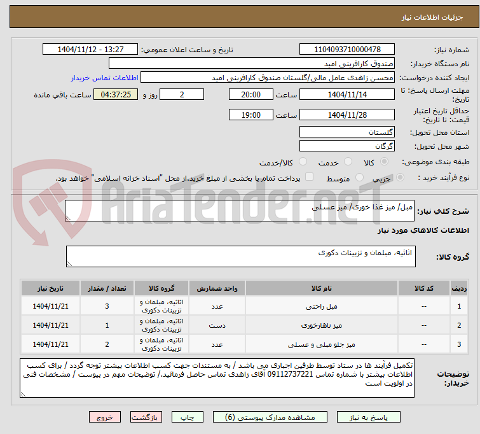The width and height of the screenshot is (480, 434).
Task: Click quantity 3 in the مبل راحتی row
Action: [107, 306]
